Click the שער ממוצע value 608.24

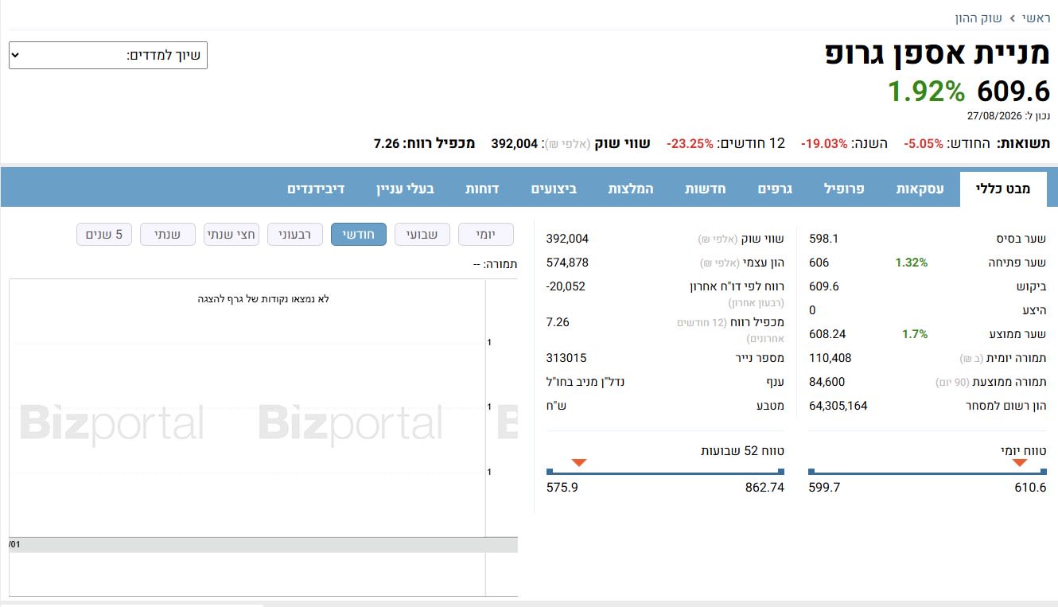pos(827,334)
